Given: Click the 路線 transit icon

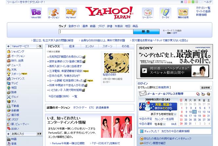Looking at the screenshot, I should click(x=9, y=92).
